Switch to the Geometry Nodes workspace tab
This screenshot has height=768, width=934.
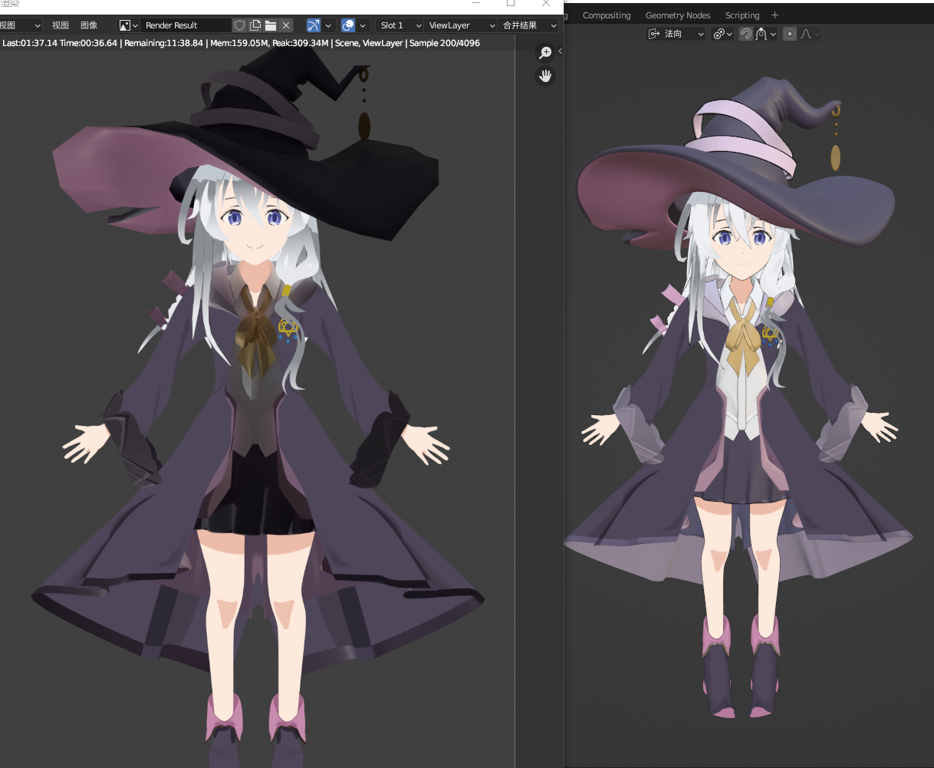[x=678, y=15]
